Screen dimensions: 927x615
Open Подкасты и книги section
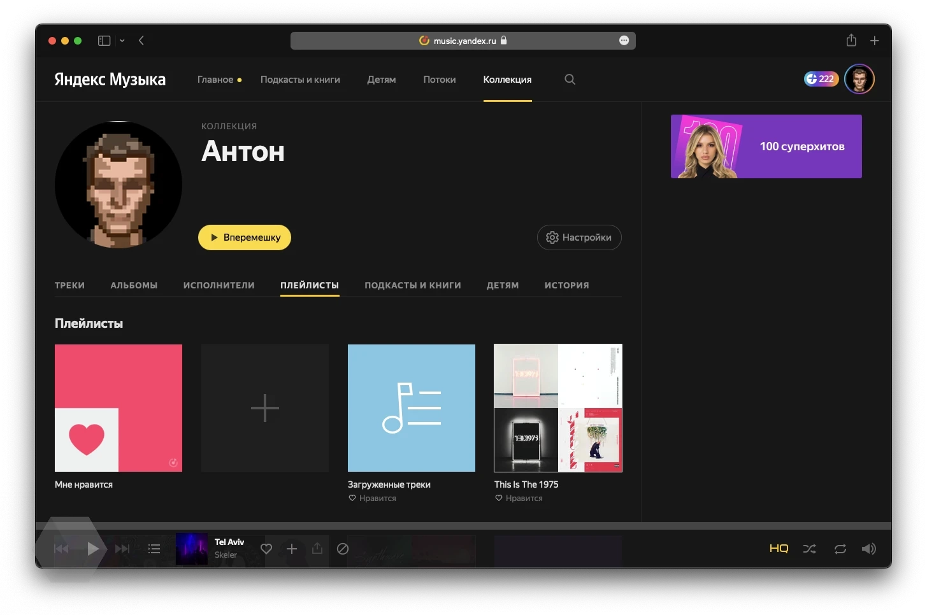[300, 80]
